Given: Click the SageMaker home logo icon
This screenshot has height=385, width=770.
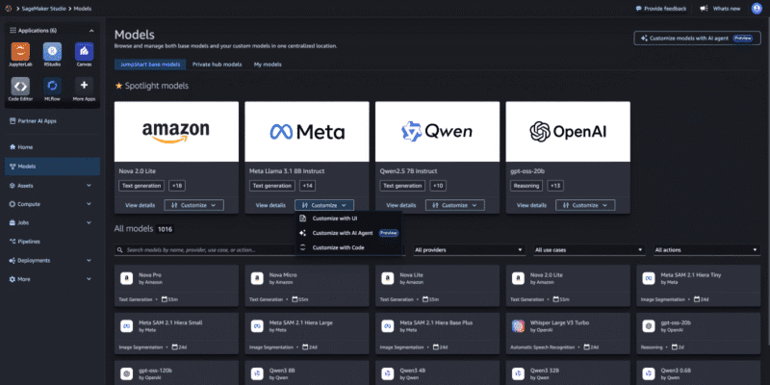Looking at the screenshot, I should click(x=9, y=9).
